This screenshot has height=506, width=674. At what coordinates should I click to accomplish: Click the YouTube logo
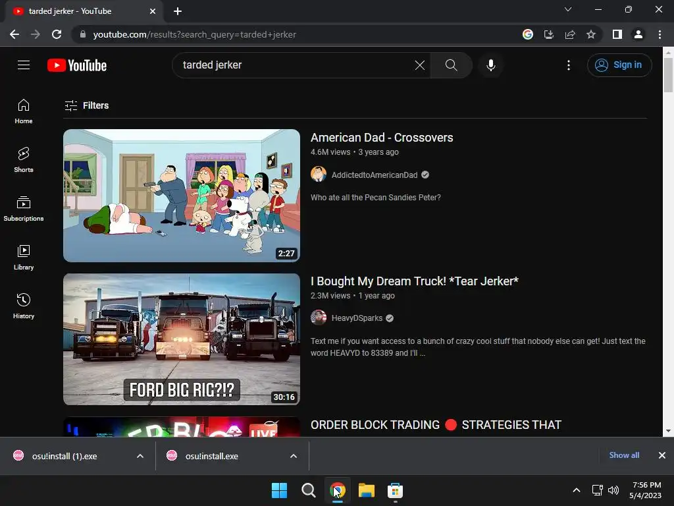click(77, 65)
